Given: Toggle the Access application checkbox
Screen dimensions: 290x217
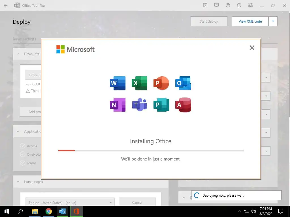Looking at the screenshot, I should pos(23,146).
